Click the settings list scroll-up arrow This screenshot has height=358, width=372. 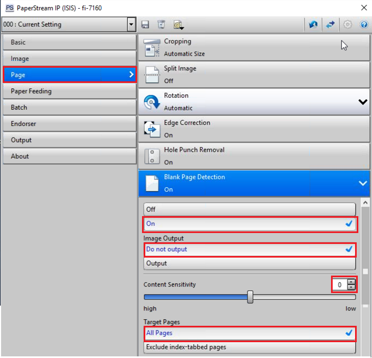click(x=365, y=202)
